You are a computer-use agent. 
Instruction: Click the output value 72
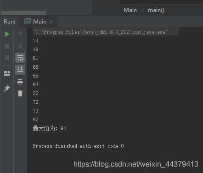tap(35, 102)
